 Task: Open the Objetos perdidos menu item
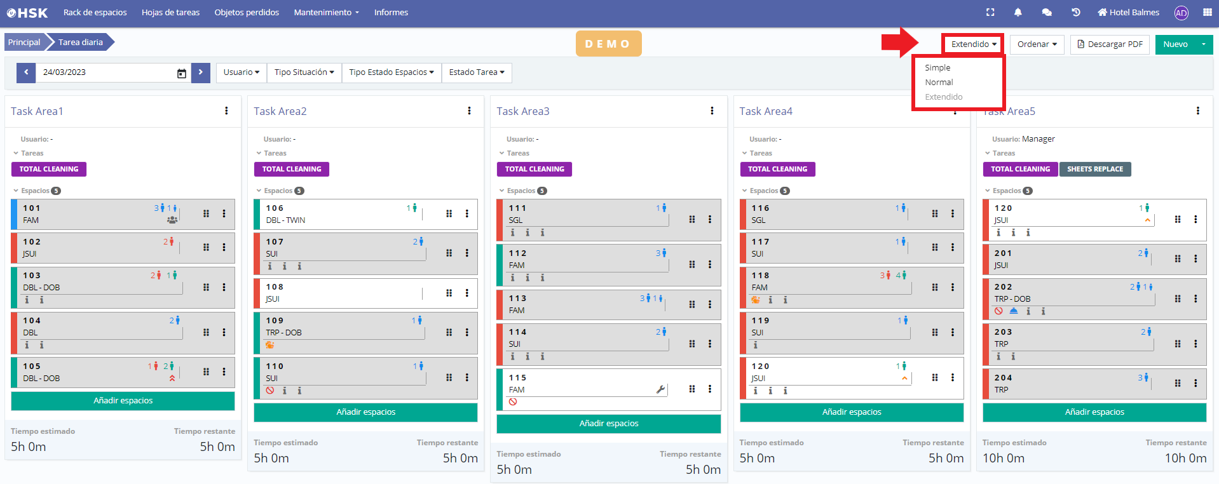click(247, 12)
